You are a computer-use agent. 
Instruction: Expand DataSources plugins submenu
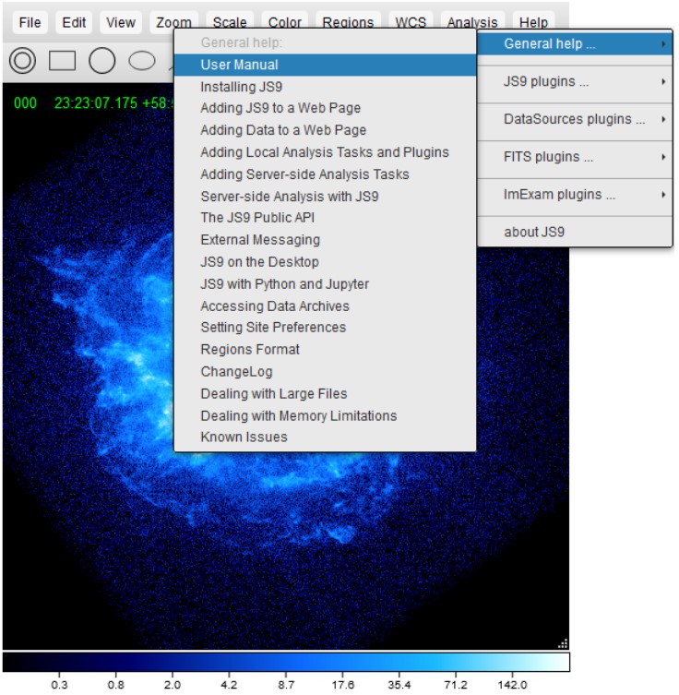(x=575, y=119)
